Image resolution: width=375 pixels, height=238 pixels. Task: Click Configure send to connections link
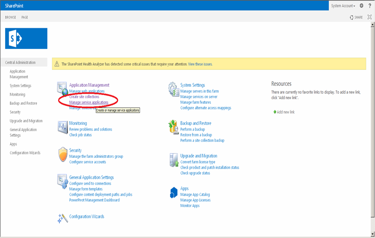coord(90,184)
